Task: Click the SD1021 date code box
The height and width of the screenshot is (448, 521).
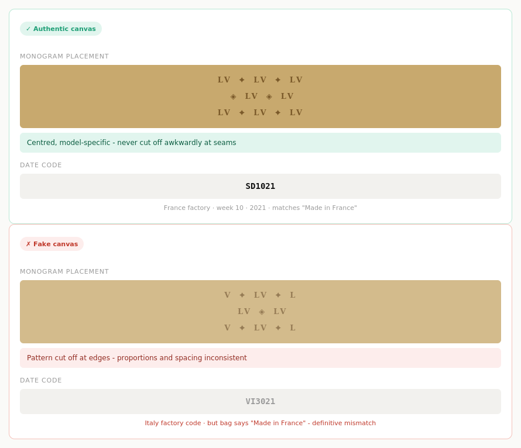Action: (260, 186)
